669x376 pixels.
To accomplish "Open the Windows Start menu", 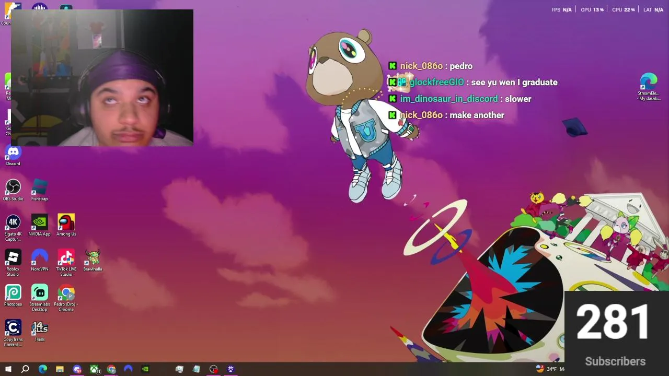I will coord(8,369).
